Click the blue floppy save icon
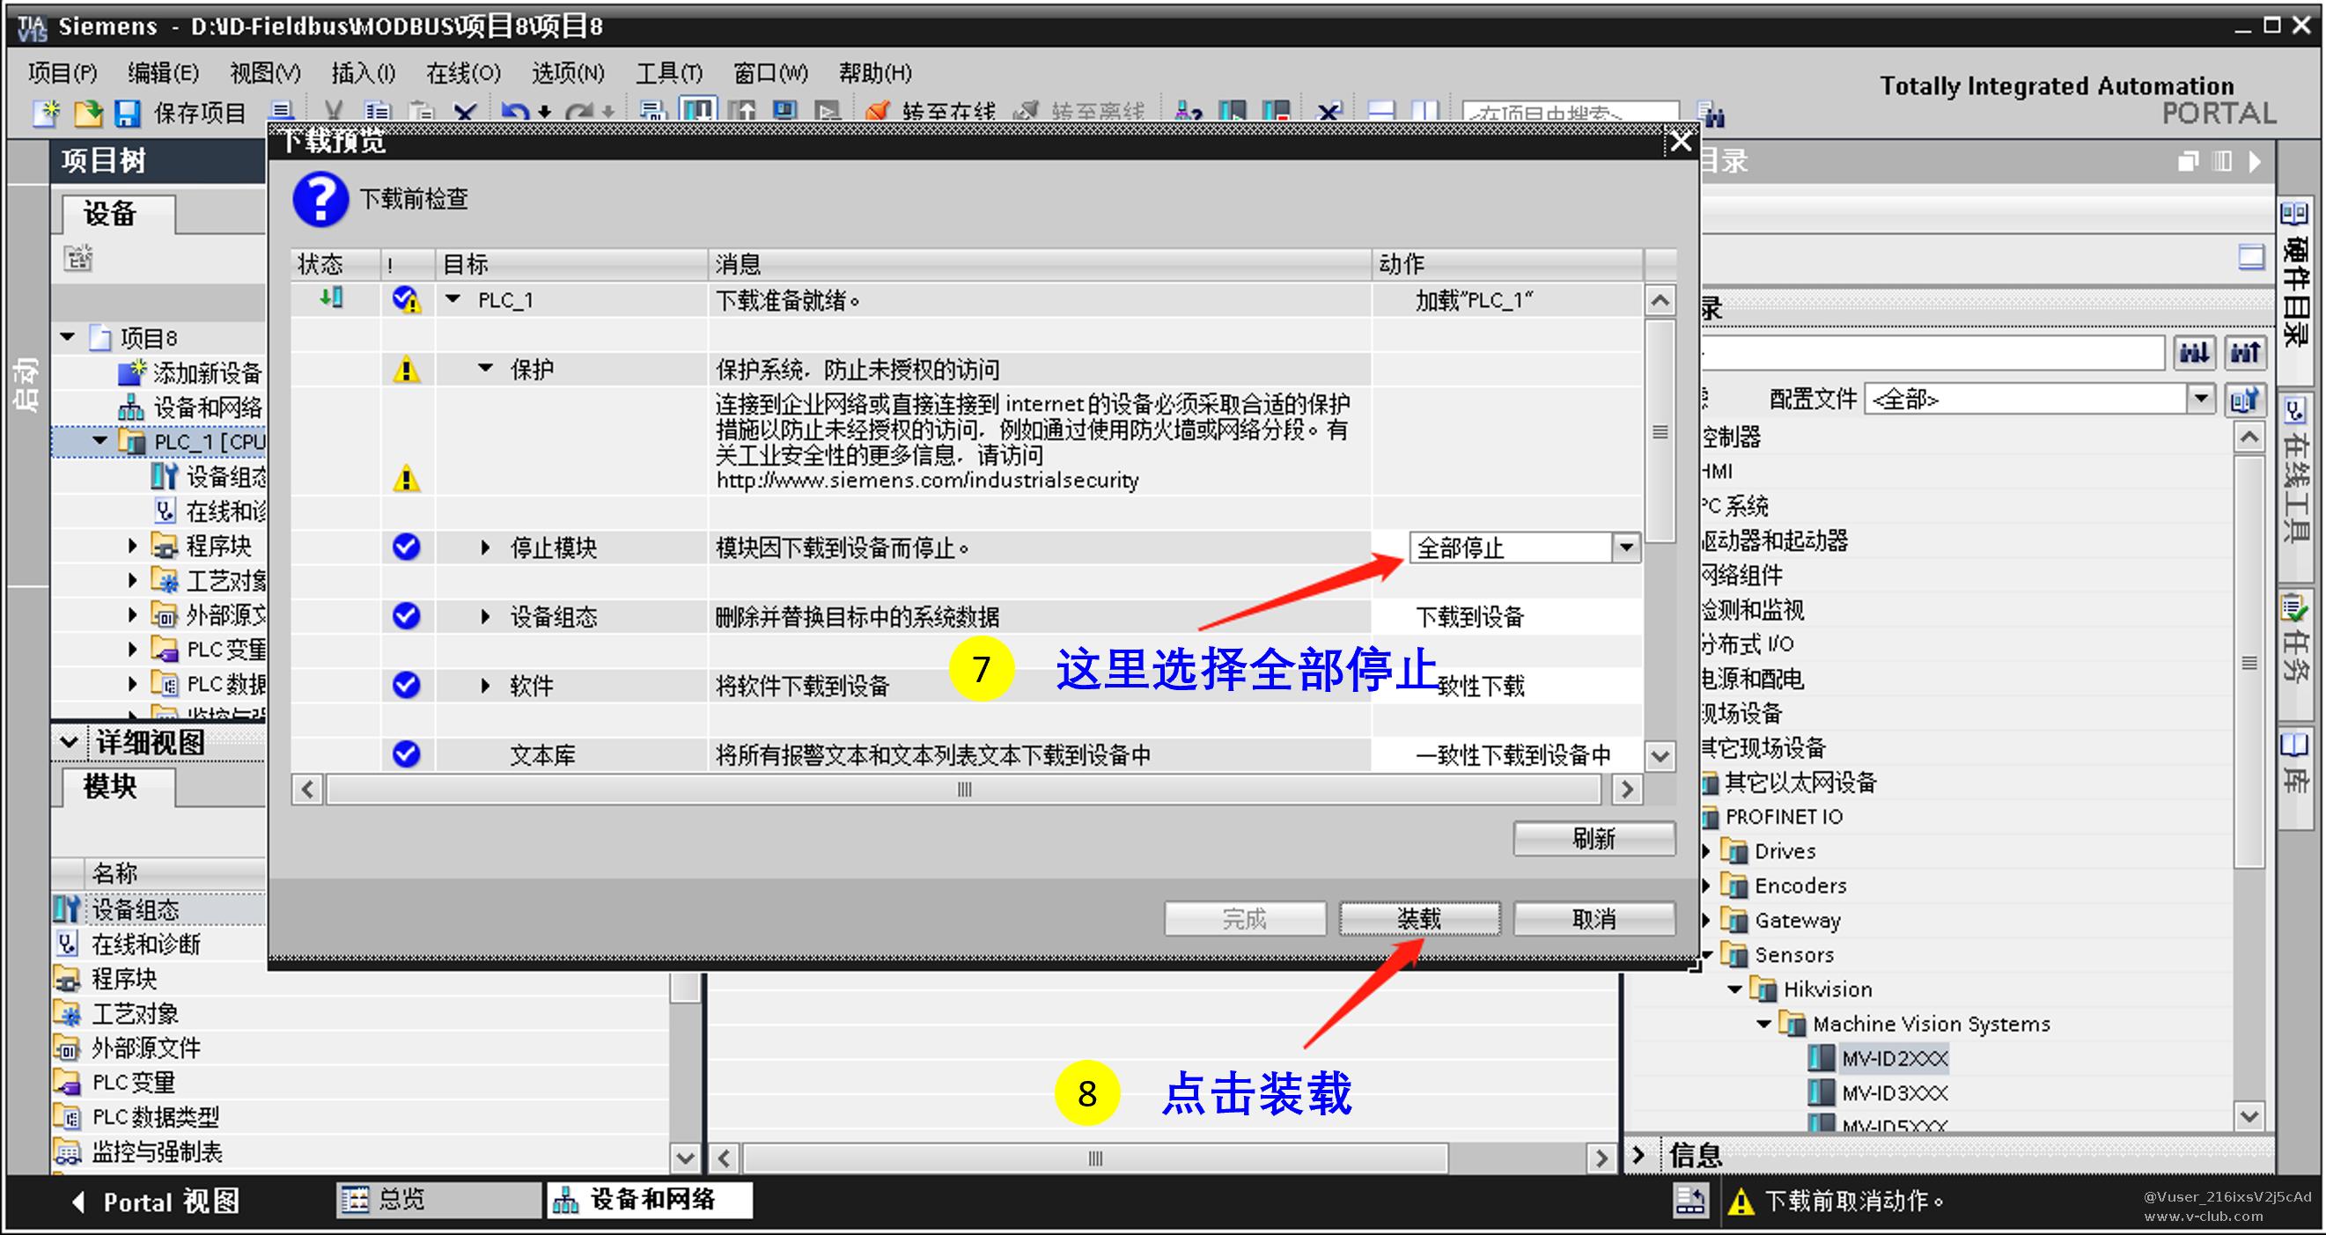 pyautogui.click(x=128, y=113)
